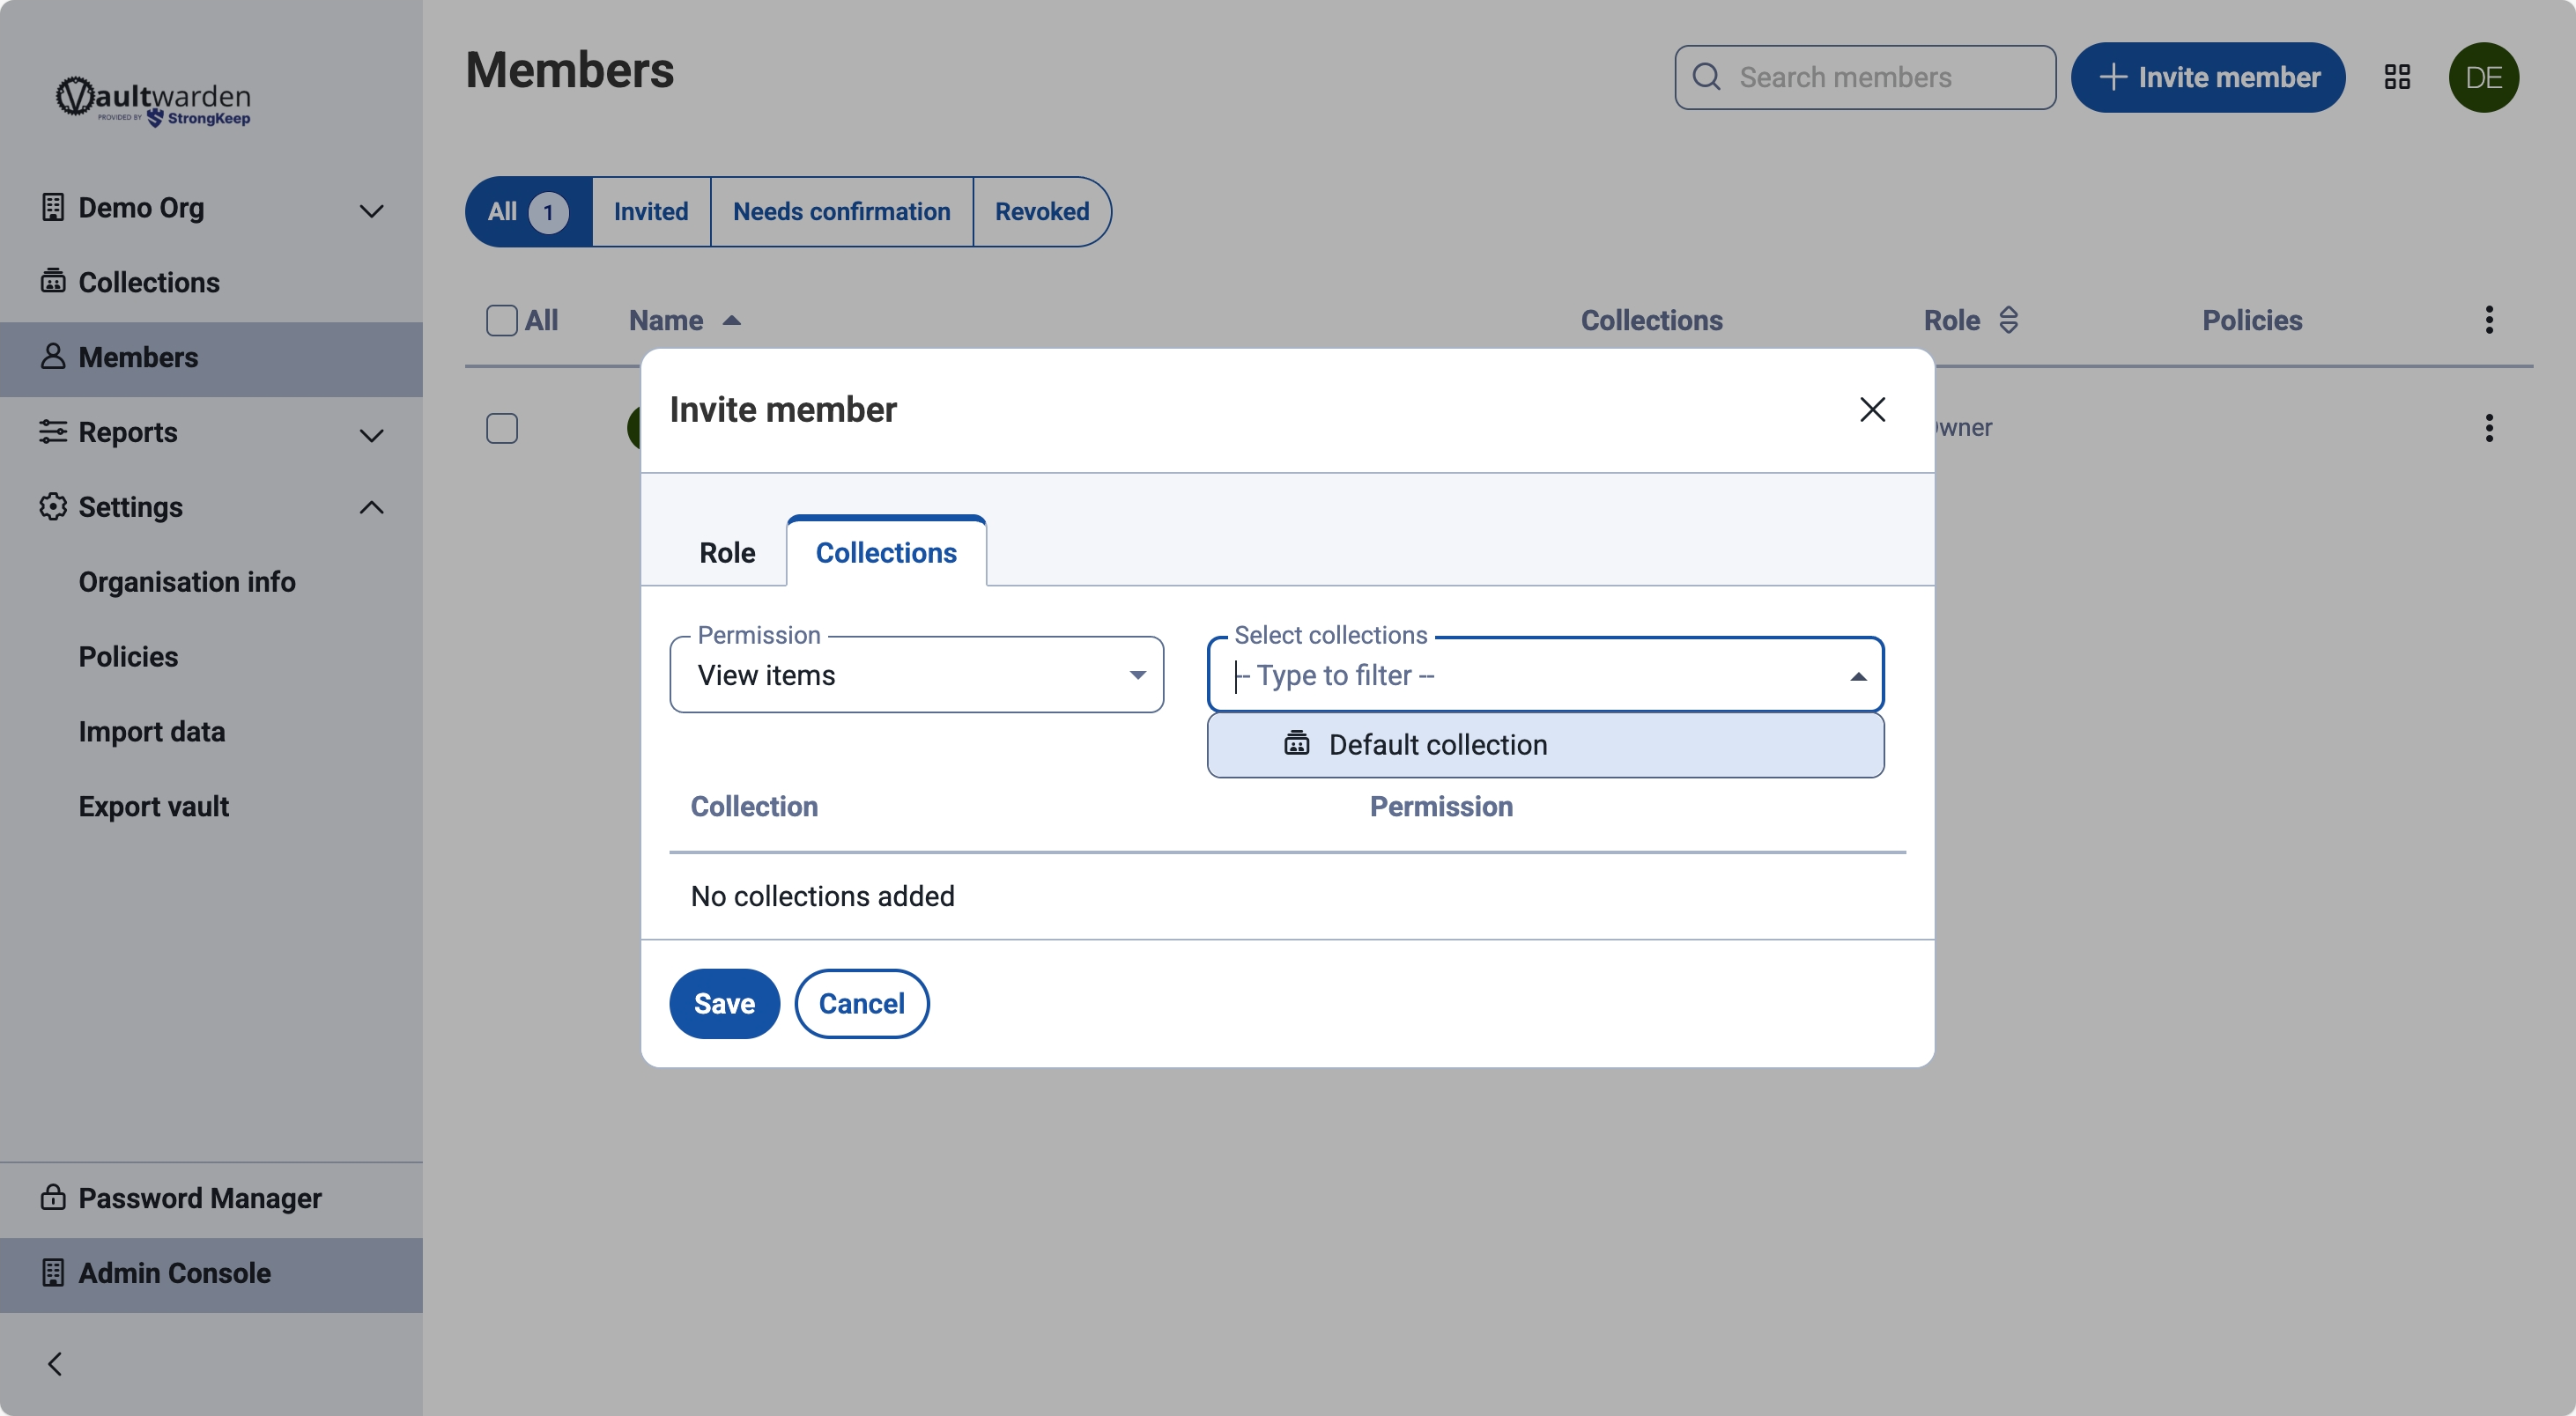Click the DE account avatar

2483,77
